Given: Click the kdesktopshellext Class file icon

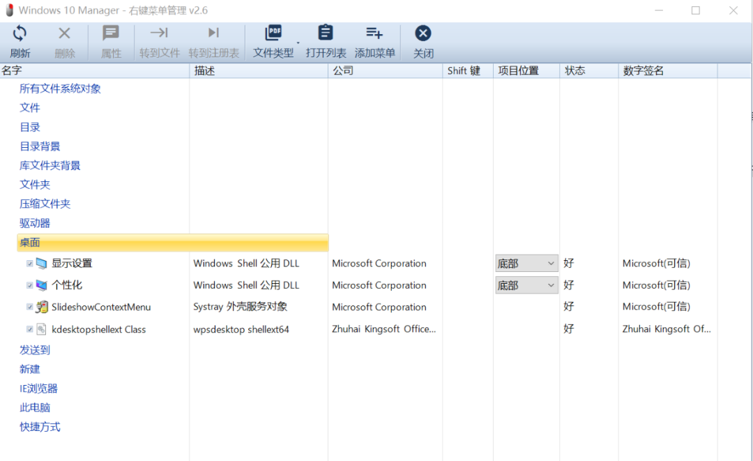Looking at the screenshot, I should (x=41, y=329).
